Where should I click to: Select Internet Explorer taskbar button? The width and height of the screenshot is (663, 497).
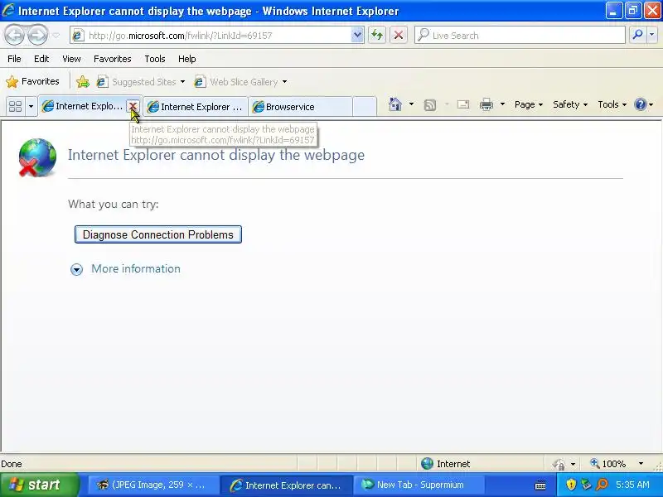tap(286, 485)
